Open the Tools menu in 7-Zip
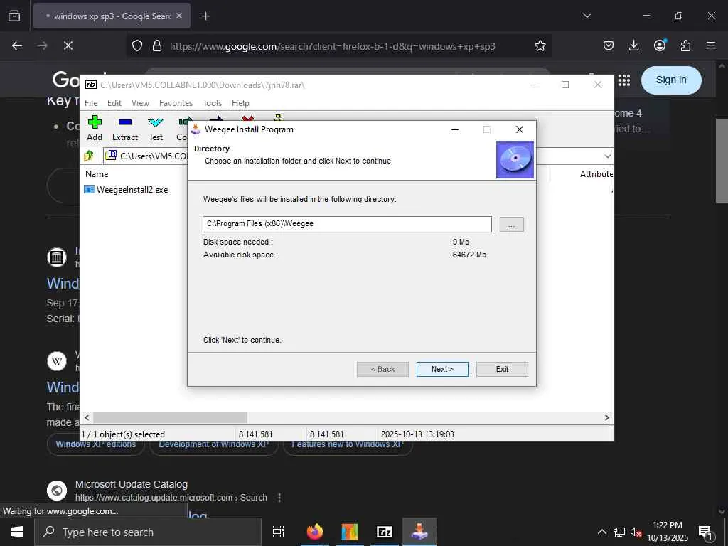Viewport: 728px width, 546px height. pyautogui.click(x=212, y=103)
